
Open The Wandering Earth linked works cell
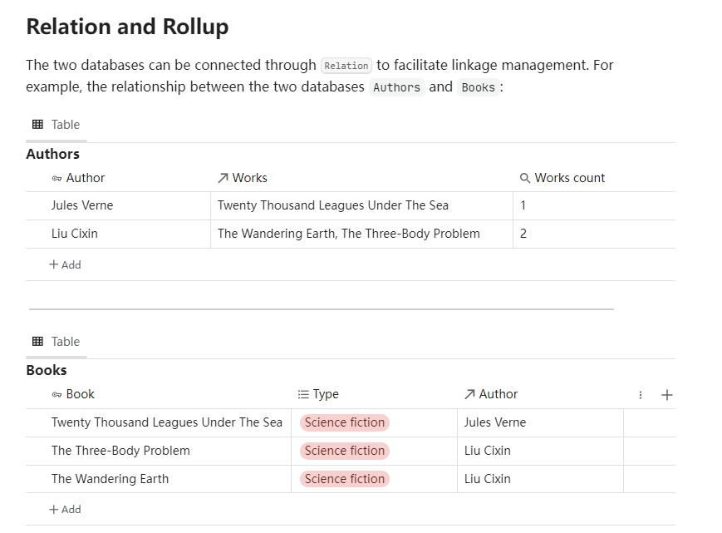pyautogui.click(x=348, y=234)
